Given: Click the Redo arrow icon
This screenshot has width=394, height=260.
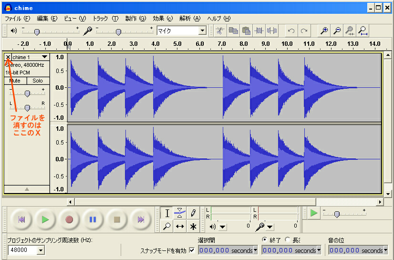Looking at the screenshot, I should tap(304, 31).
